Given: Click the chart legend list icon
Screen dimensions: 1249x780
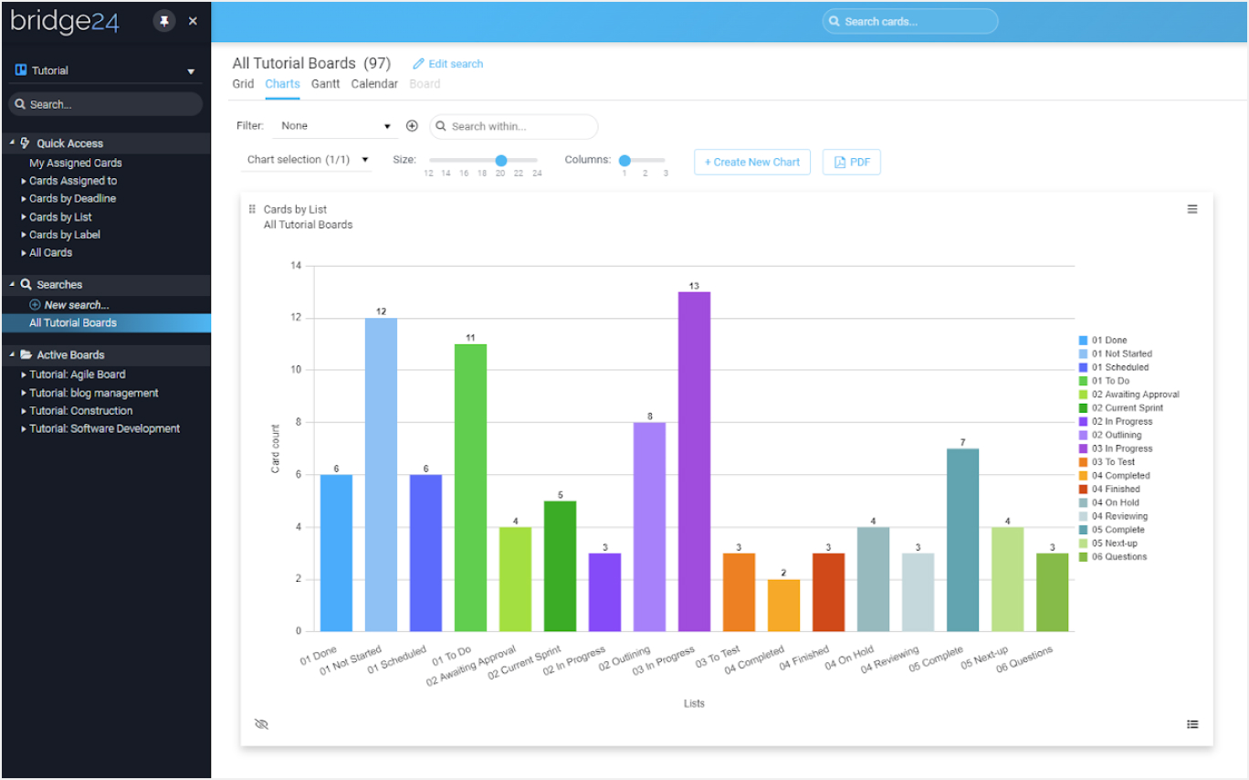Looking at the screenshot, I should coord(1191,724).
